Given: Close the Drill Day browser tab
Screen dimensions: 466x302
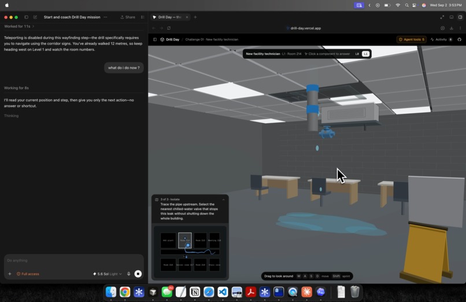Looking at the screenshot, I should (187, 17).
